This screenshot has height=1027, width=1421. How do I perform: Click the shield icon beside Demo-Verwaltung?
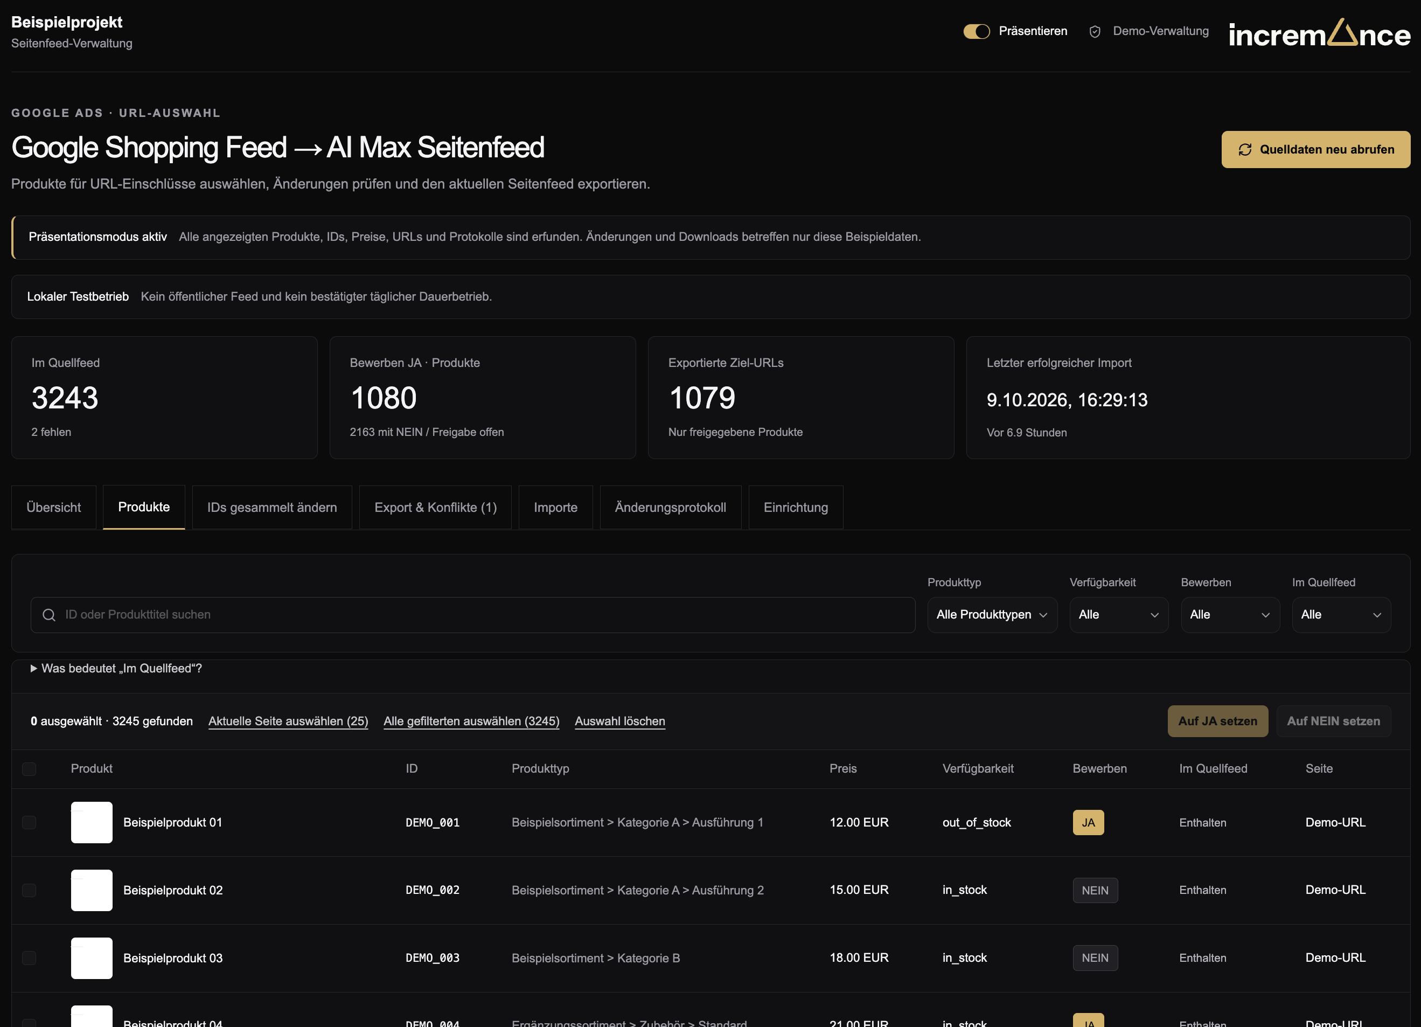coord(1095,31)
